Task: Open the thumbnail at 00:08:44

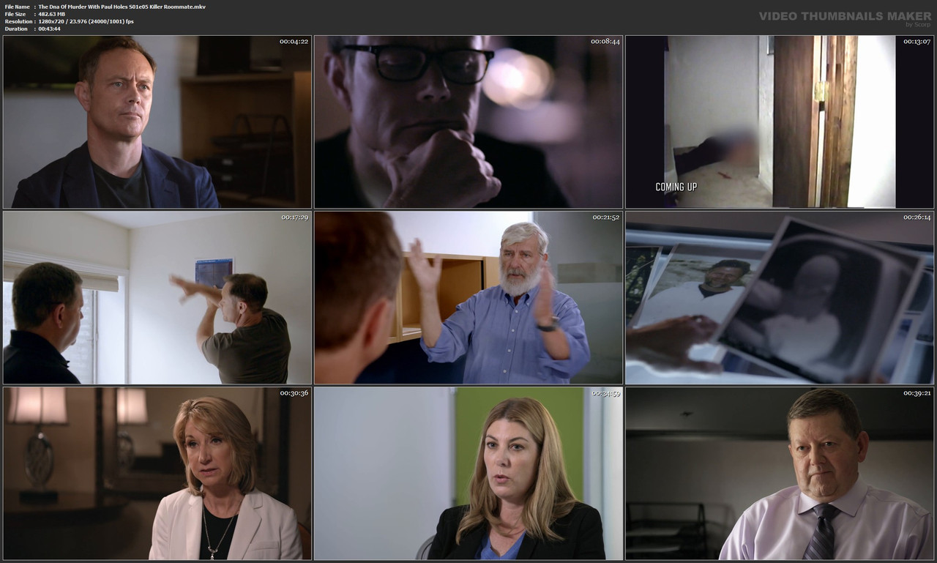Action: coord(468,122)
